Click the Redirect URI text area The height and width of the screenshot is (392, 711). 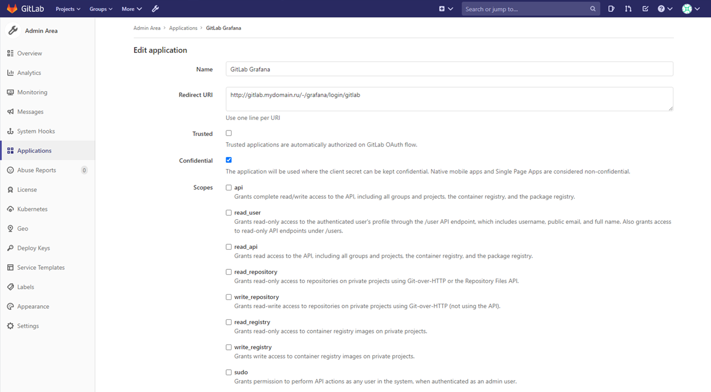pos(449,99)
